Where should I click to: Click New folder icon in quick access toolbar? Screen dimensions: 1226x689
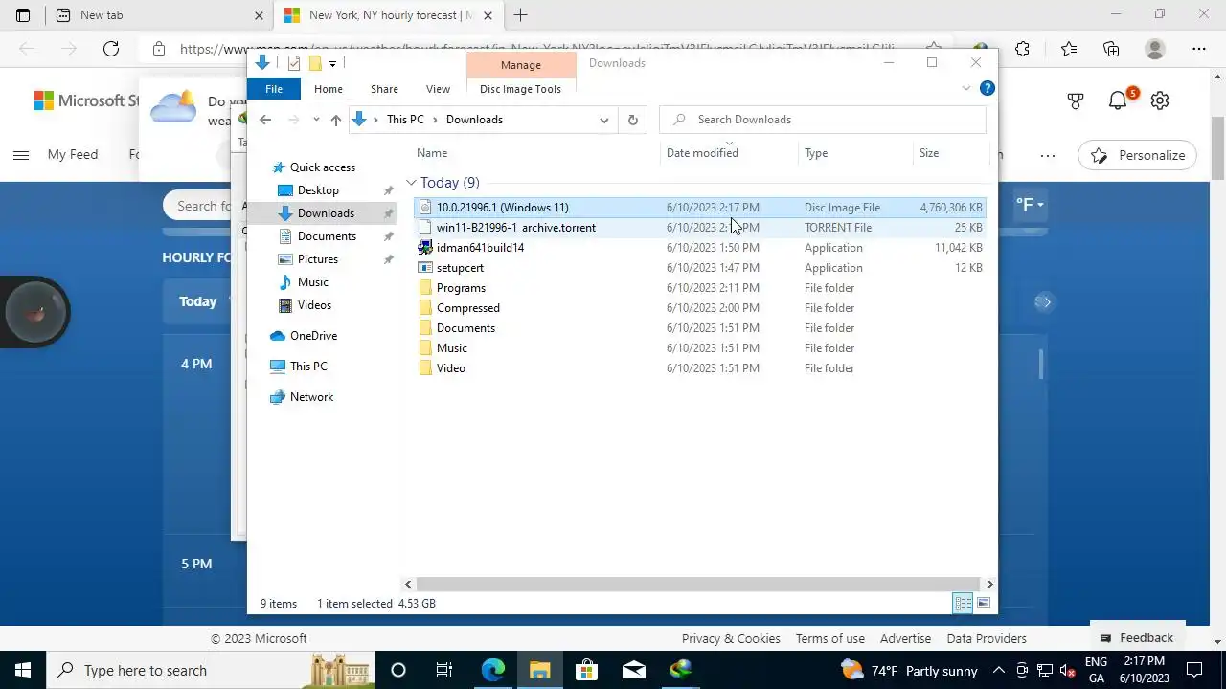tap(314, 63)
